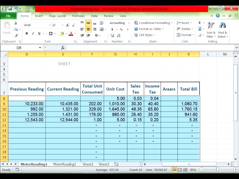Decrease font size with Shrink Font icon
The image size is (239, 179).
(74, 25)
